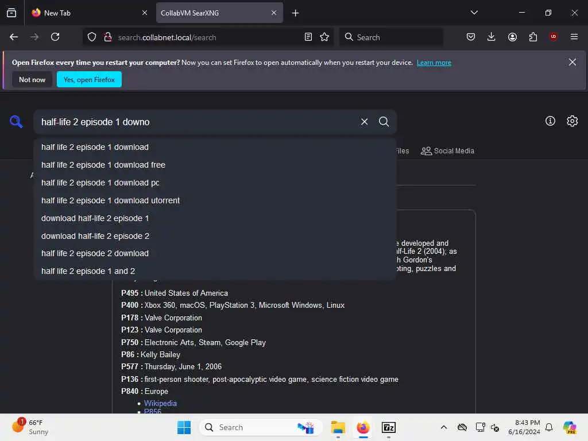Select the CollabVM SearXNG tab
The width and height of the screenshot is (588, 441).
tap(219, 13)
